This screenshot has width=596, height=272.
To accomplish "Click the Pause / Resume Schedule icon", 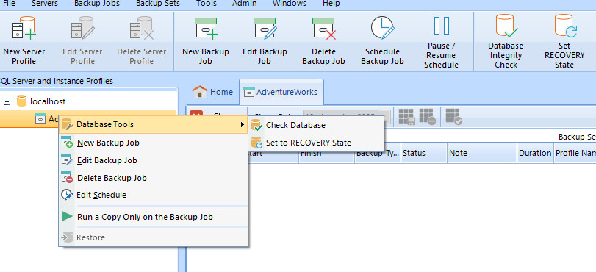I will point(441,26).
